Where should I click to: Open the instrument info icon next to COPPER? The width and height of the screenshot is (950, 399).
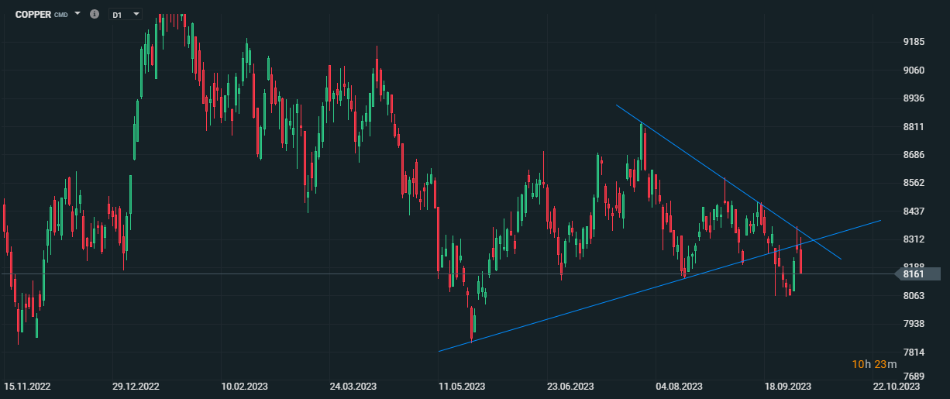tap(95, 14)
